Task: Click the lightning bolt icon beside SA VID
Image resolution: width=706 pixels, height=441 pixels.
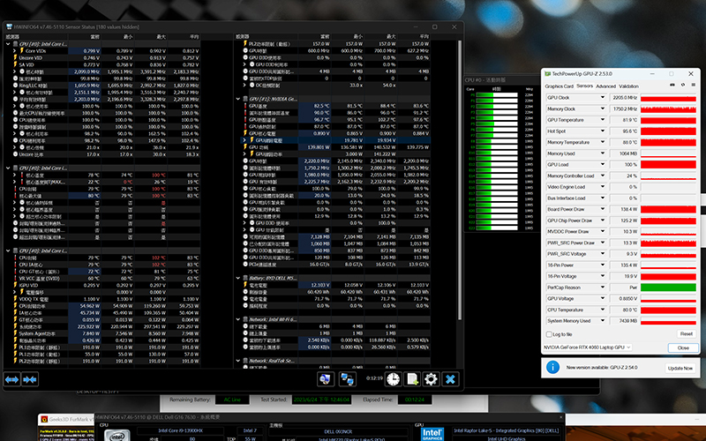Action: click(15, 64)
